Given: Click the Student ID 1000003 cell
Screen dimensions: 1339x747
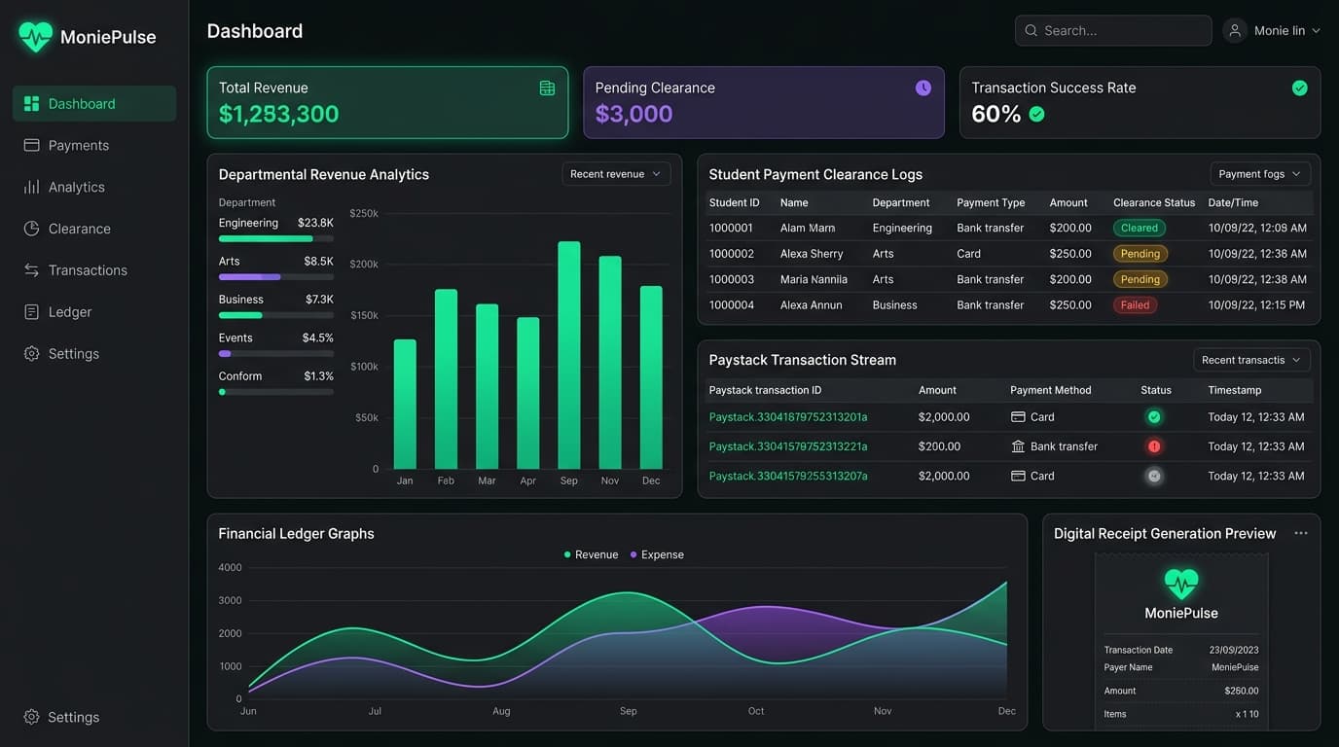Looking at the screenshot, I should [x=731, y=279].
